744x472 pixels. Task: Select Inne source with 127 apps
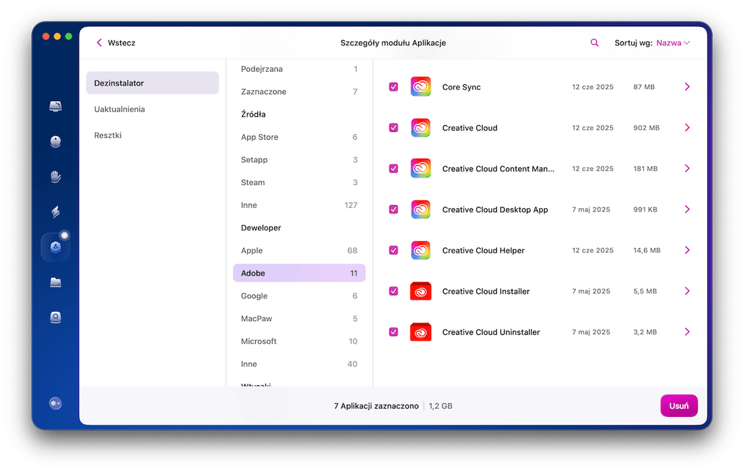(299, 205)
